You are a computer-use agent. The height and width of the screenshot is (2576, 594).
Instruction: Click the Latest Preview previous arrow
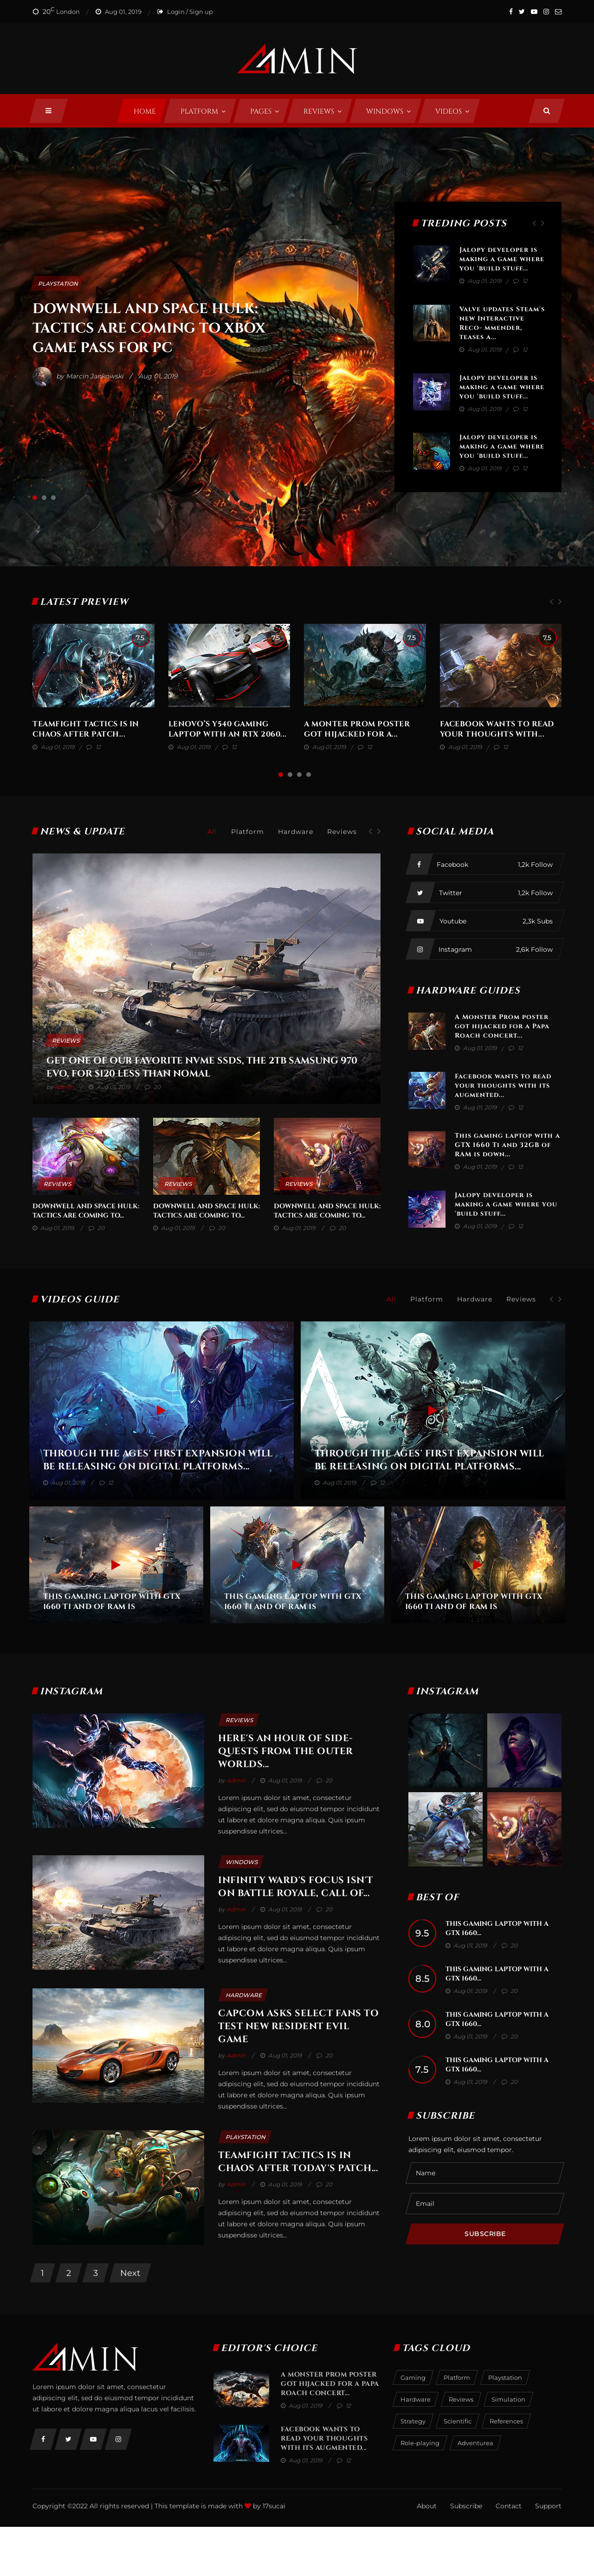[x=551, y=601]
